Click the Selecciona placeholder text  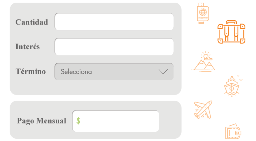click(76, 72)
